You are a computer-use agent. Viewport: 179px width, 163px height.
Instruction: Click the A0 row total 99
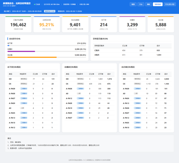click(165, 94)
